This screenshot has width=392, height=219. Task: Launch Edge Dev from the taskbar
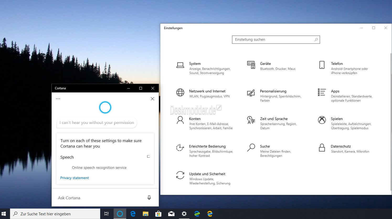[197, 214]
